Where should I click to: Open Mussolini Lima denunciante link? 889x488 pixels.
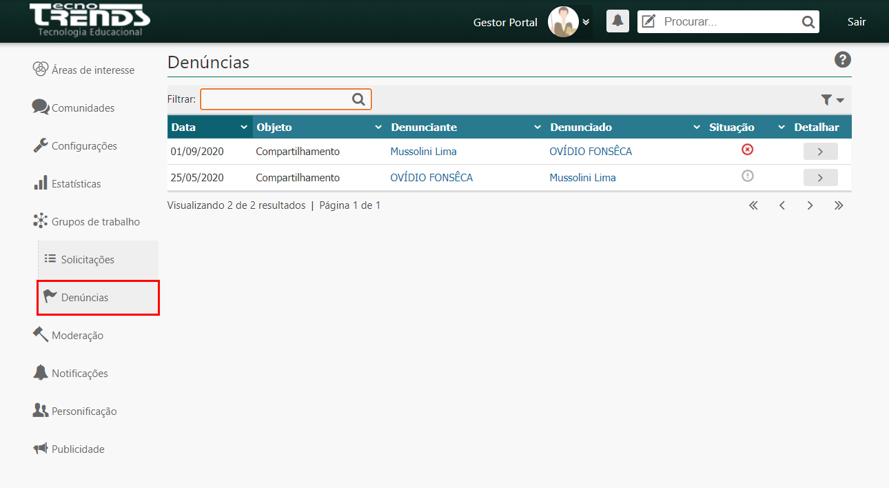tap(423, 152)
